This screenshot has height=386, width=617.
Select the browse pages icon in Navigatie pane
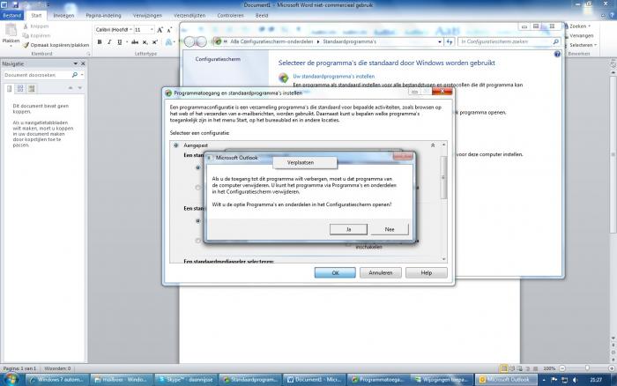click(x=20, y=88)
